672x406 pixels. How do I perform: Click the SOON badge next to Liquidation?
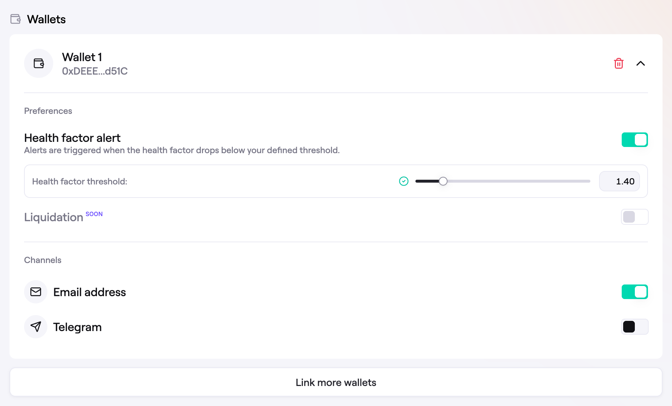click(94, 214)
